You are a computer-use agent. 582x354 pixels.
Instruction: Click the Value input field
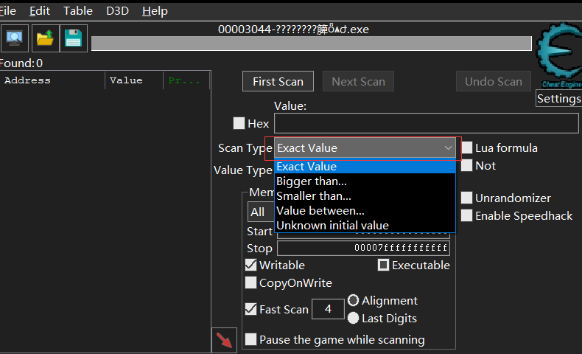pos(426,123)
